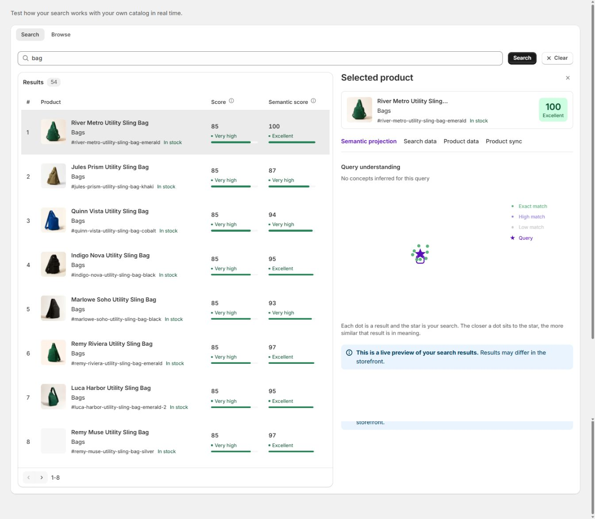
Task: Switch to the Browse tab
Action: [61, 34]
